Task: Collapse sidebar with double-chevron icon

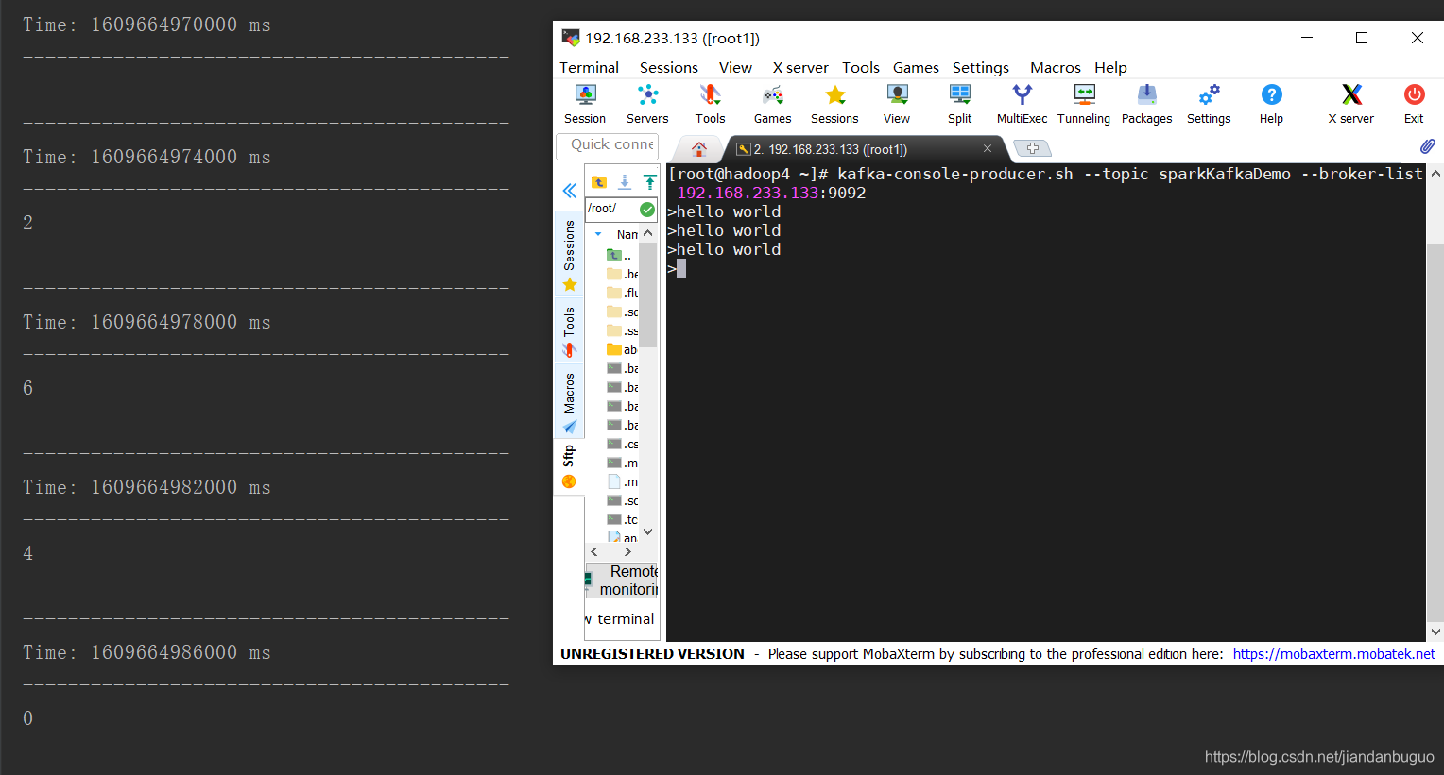Action: click(x=569, y=191)
